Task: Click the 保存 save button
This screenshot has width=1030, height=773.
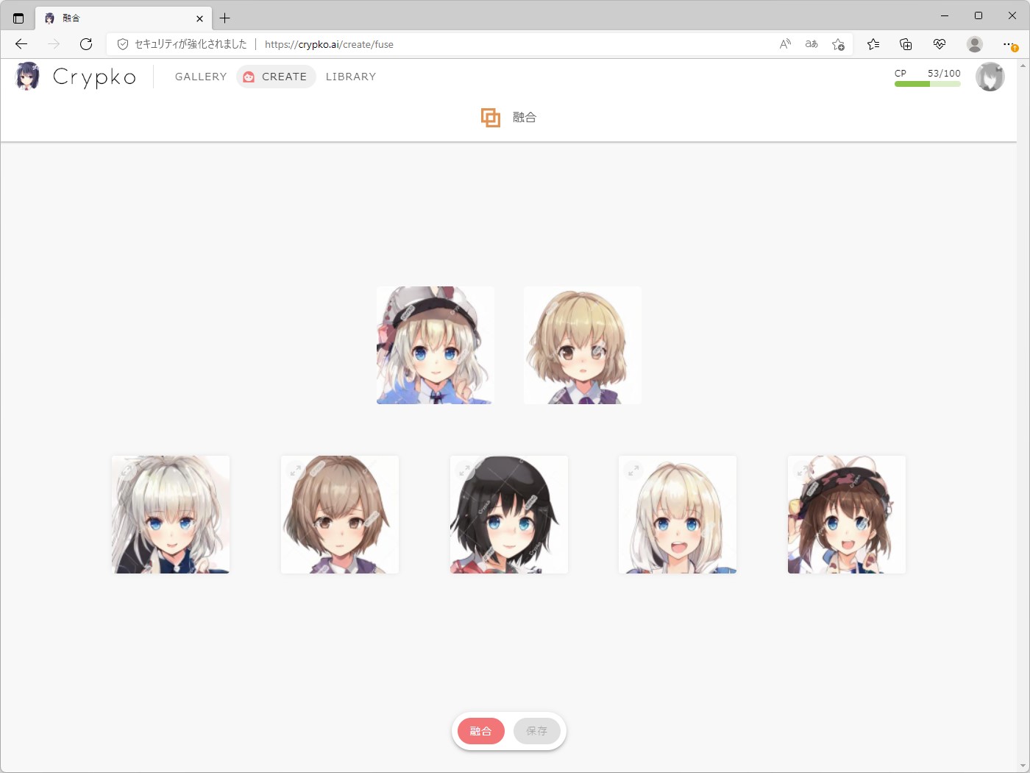Action: tap(536, 731)
